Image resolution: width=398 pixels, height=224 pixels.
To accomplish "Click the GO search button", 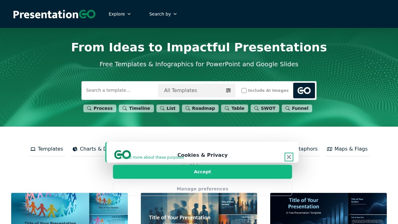I will click(304, 90).
